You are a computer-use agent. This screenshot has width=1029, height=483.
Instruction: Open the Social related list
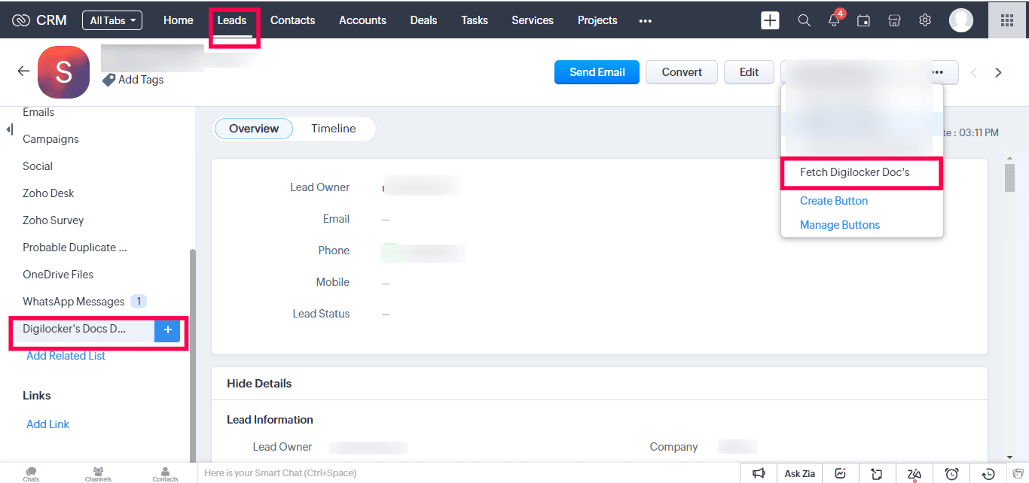tap(38, 166)
